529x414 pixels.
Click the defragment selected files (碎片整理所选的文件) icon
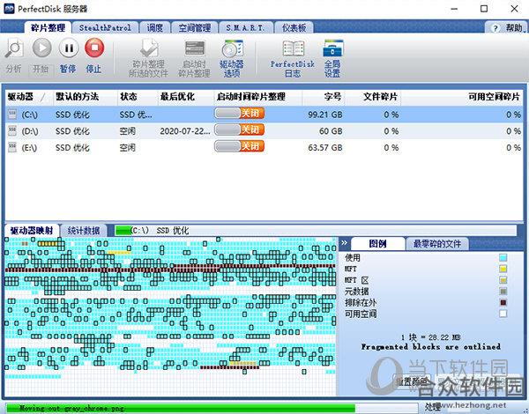[149, 48]
